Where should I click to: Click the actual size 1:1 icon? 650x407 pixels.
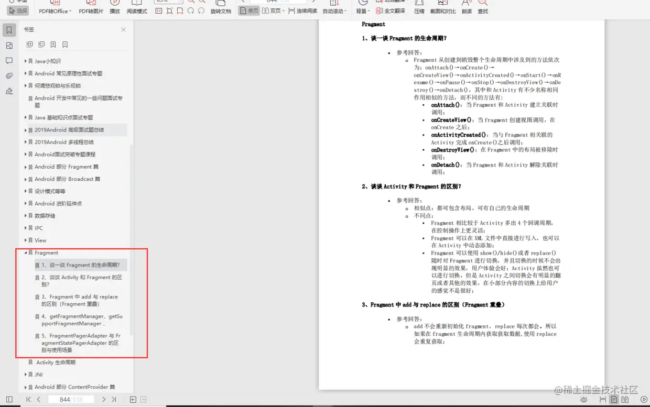[159, 10]
